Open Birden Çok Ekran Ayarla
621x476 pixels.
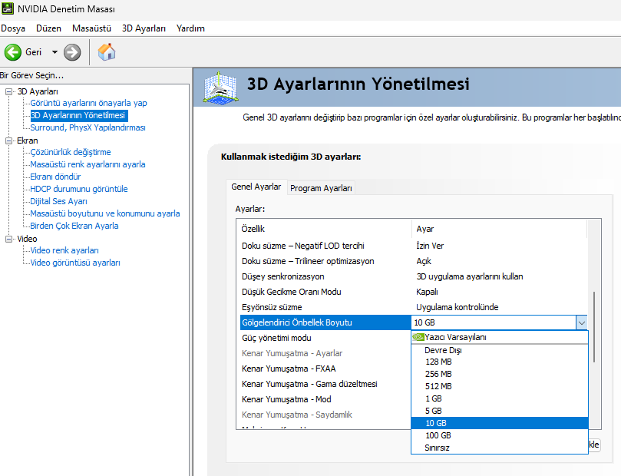click(74, 226)
